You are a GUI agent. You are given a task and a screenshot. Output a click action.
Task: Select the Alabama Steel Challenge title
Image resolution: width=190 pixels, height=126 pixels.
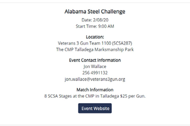95,12
